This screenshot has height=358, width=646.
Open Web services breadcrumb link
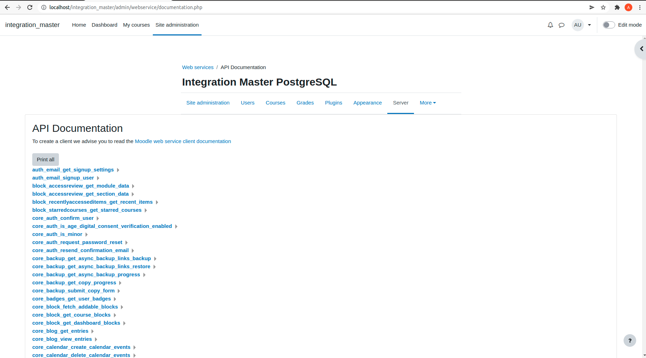click(x=198, y=67)
